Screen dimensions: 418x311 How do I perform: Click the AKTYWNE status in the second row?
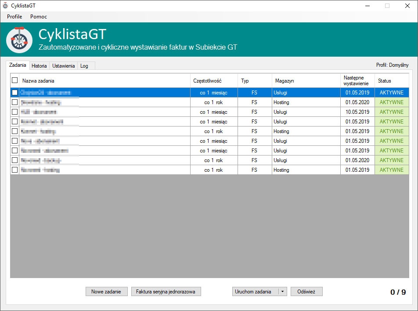tap(391, 102)
